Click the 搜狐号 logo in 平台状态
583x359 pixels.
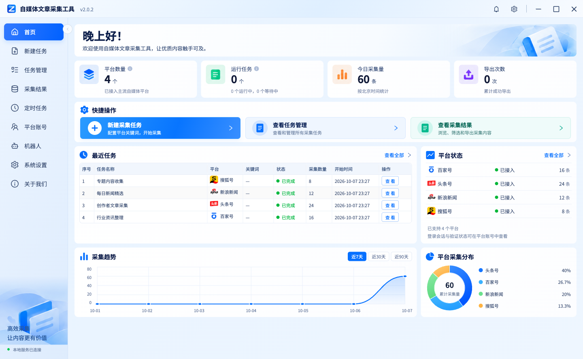432,211
